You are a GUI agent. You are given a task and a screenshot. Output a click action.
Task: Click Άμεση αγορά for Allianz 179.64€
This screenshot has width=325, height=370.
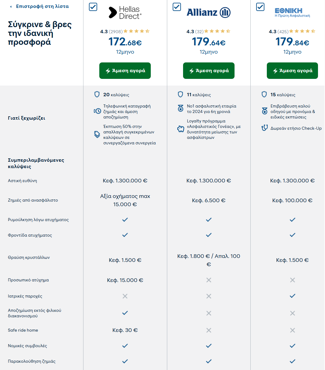[209, 71]
